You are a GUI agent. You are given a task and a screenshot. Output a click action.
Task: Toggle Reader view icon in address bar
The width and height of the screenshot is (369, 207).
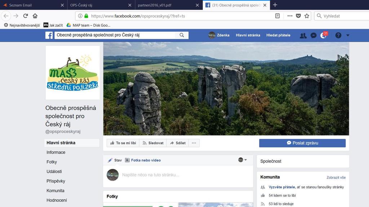pos(277,16)
